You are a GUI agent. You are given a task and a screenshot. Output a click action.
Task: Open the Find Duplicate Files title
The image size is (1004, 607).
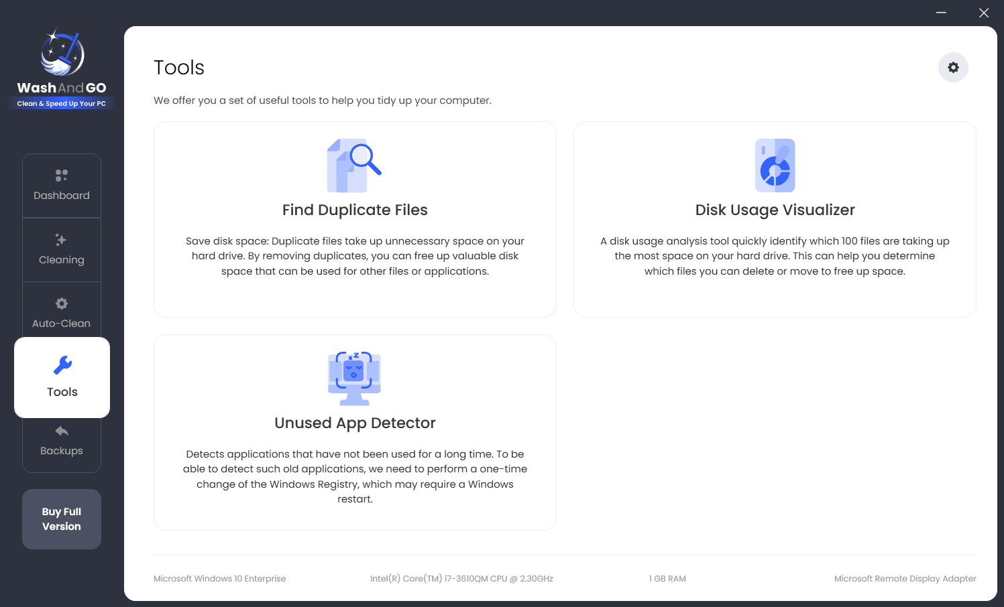(x=355, y=210)
